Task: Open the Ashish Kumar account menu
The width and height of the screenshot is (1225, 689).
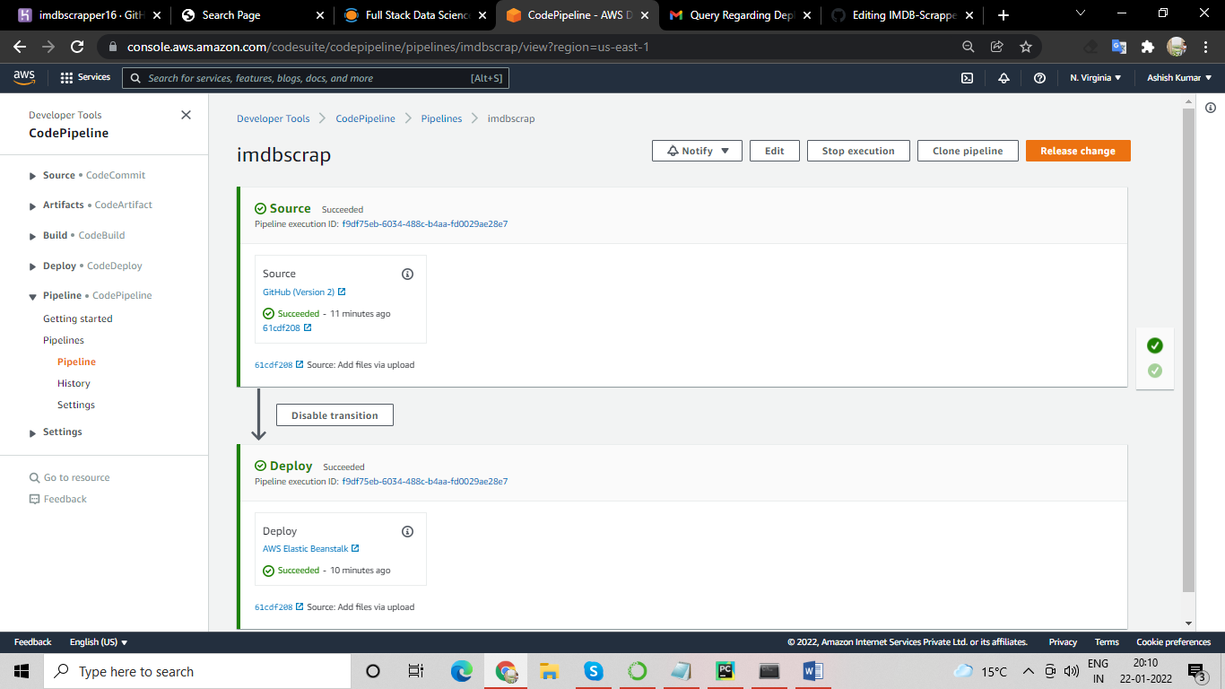Action: point(1179,78)
